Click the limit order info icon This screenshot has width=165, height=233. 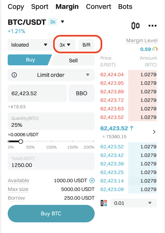(x=14, y=75)
